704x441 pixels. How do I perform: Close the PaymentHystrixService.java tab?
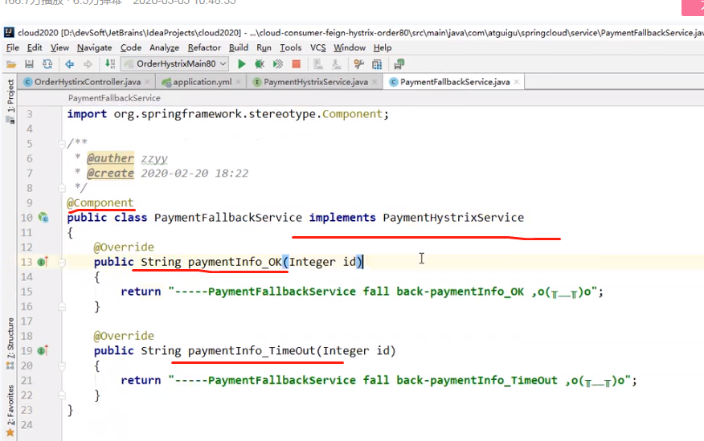tap(375, 82)
